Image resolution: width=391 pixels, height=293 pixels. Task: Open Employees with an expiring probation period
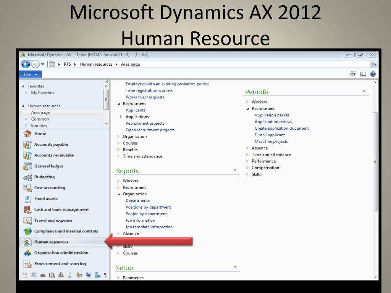pos(167,84)
